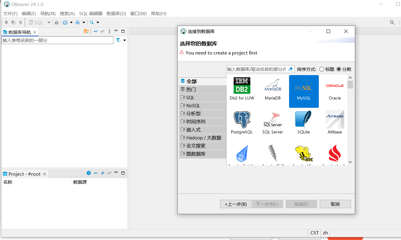Click the 名称 column header
Screen dimensions: 401x240
point(36,182)
